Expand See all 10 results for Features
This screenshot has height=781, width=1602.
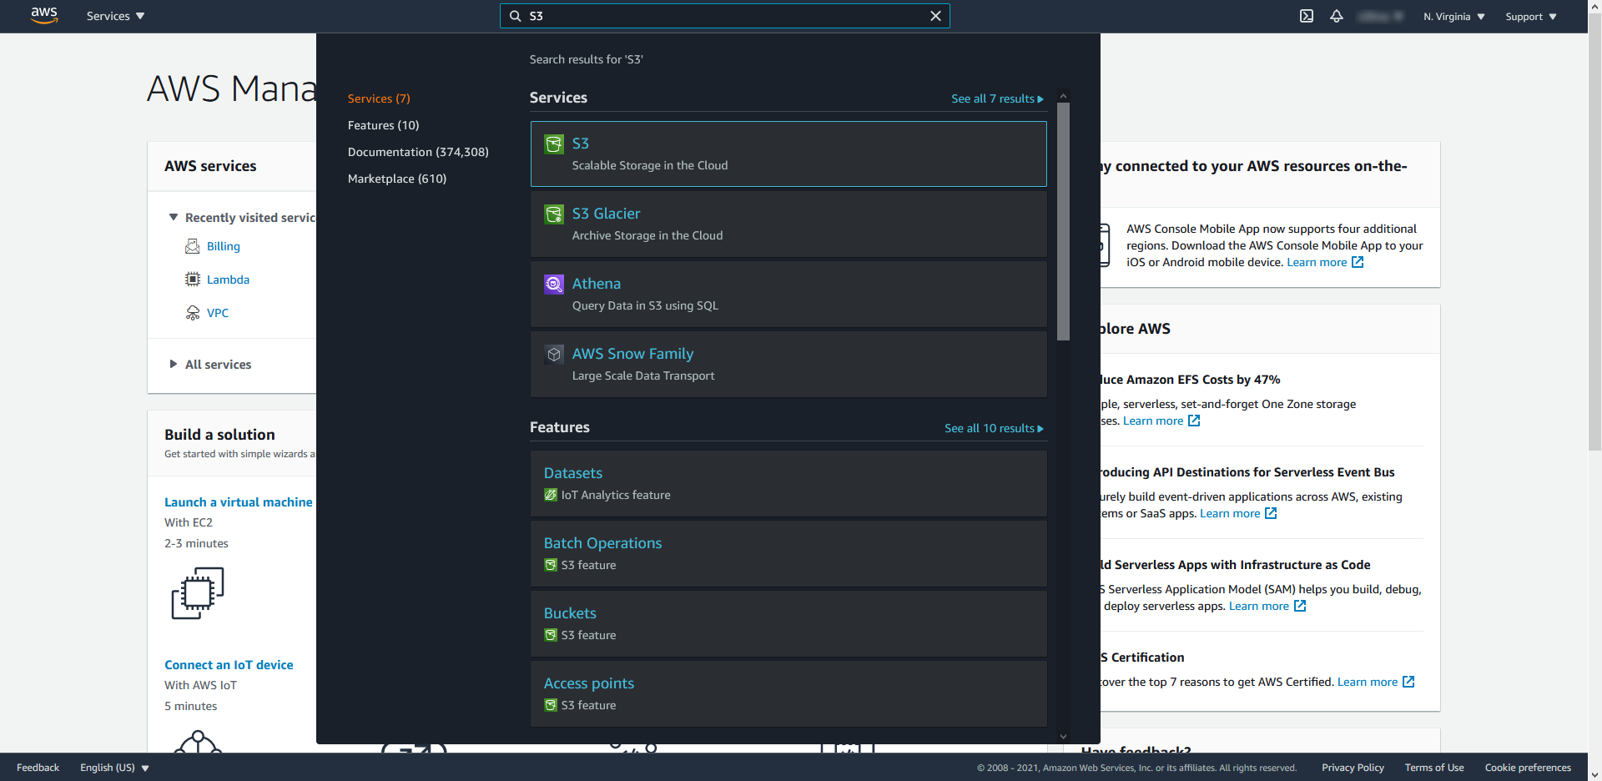coord(994,428)
